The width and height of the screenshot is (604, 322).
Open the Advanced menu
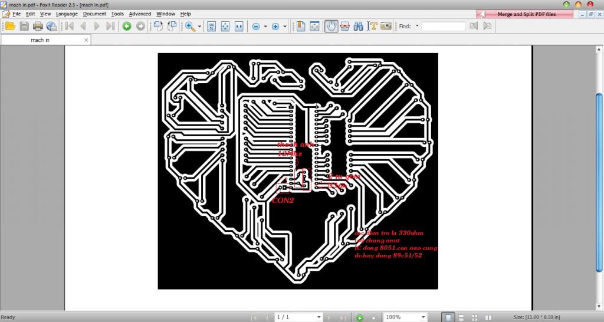140,14
